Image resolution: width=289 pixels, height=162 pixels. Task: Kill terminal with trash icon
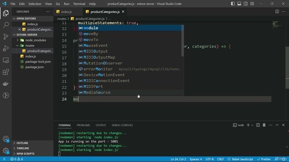pyautogui.click(x=264, y=125)
